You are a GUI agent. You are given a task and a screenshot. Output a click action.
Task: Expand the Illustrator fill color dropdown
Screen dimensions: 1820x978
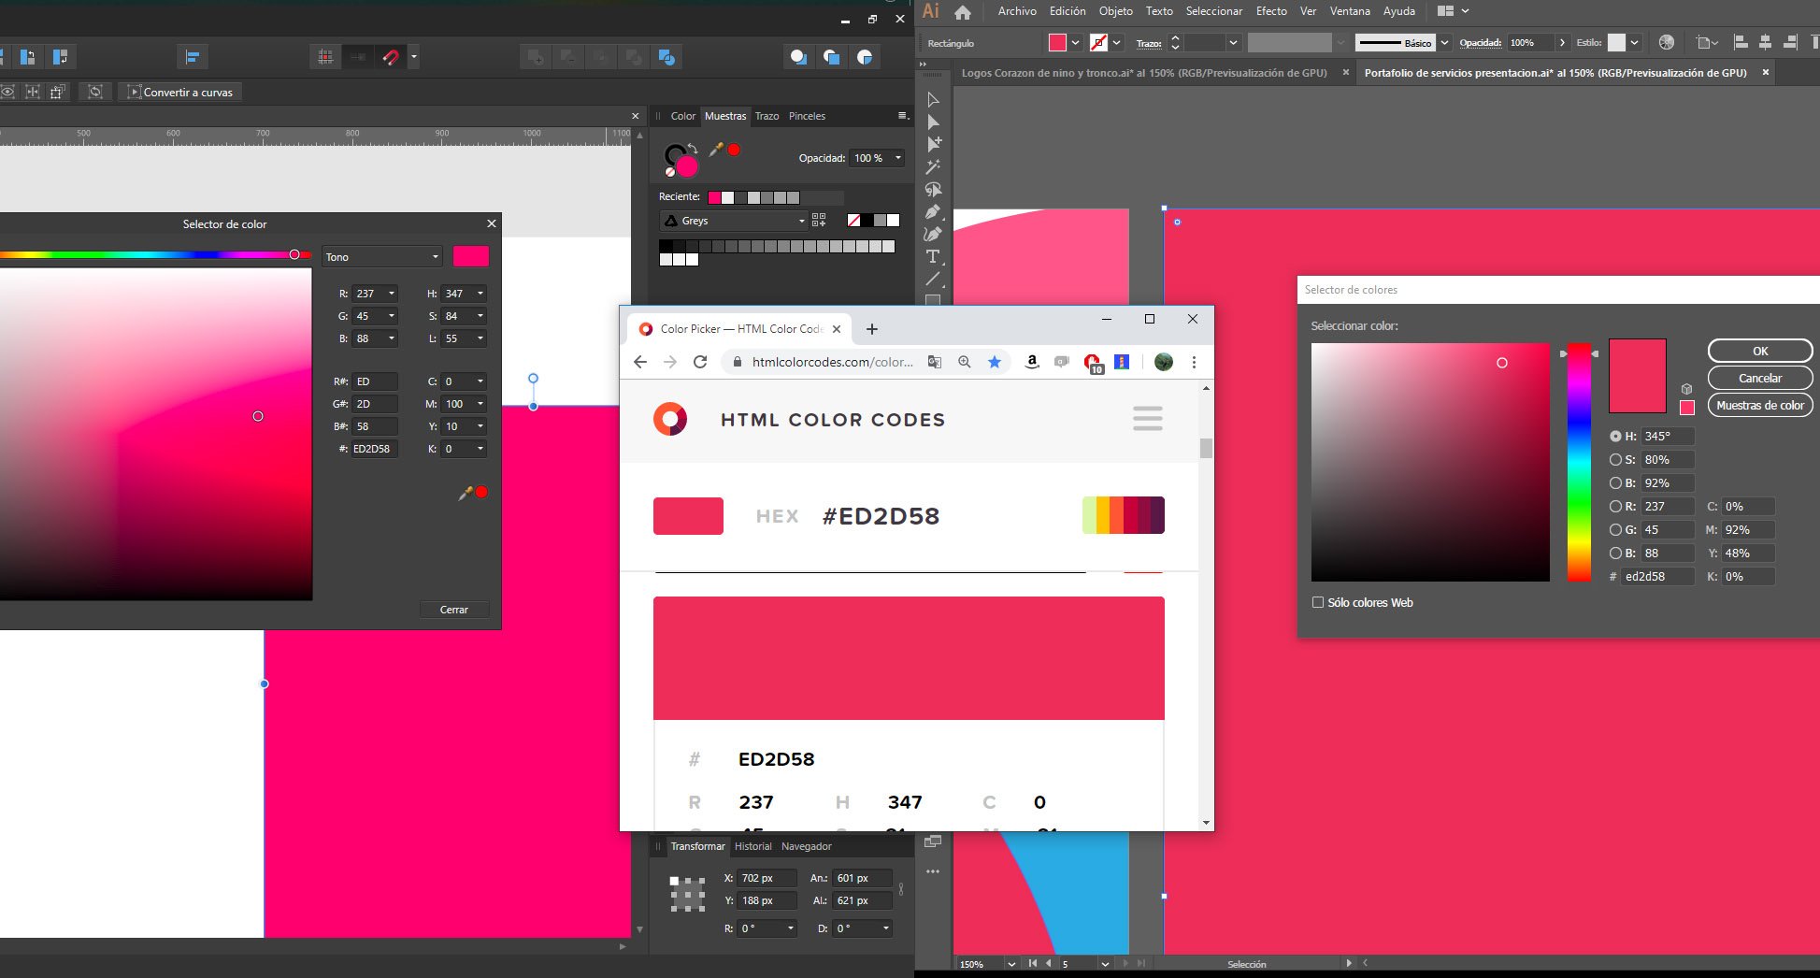[1076, 43]
